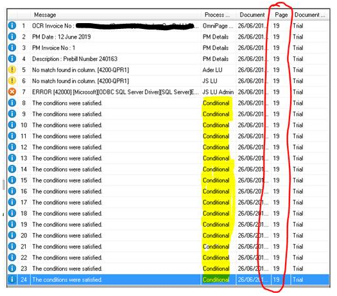Sort by the Message column header
Image resolution: width=337 pixels, height=296 pixels.
[45, 15]
